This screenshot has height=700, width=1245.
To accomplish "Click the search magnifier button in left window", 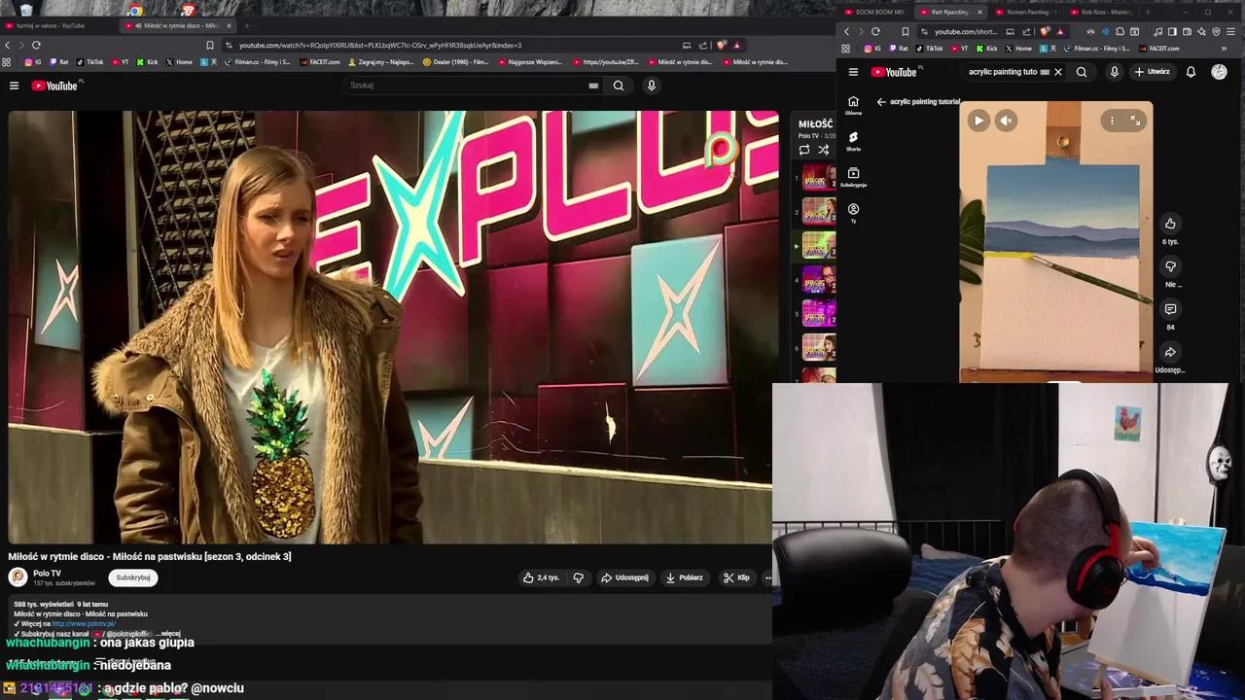I will [618, 86].
